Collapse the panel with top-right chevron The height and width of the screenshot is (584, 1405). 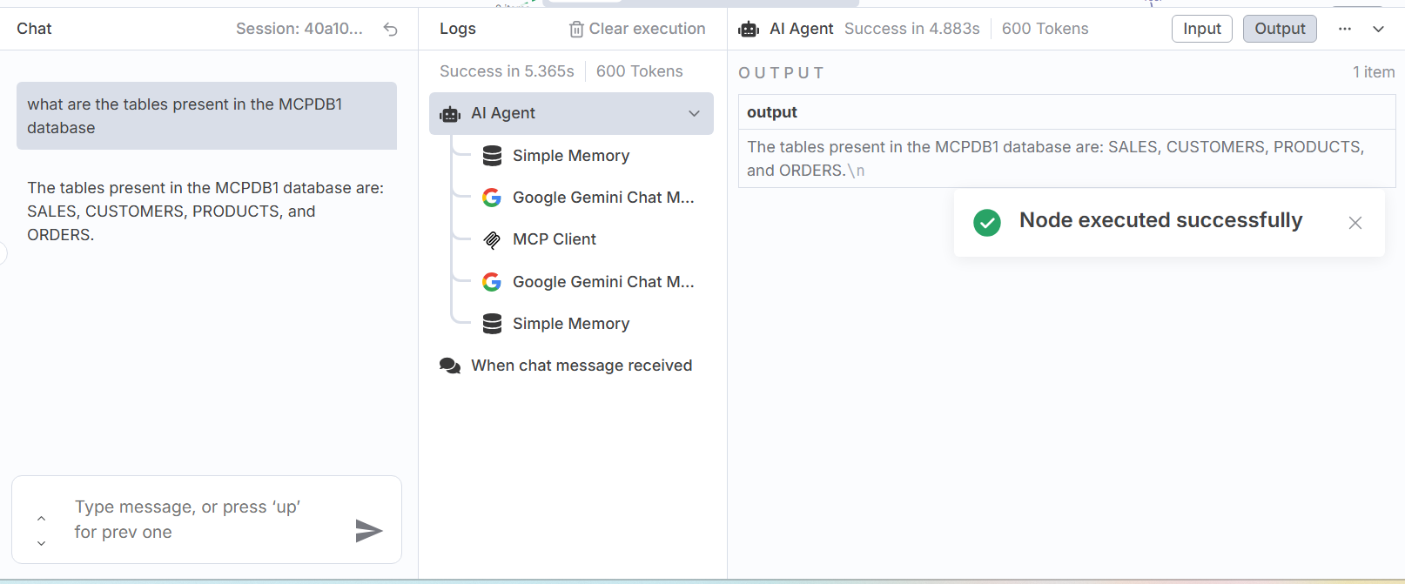(1379, 29)
